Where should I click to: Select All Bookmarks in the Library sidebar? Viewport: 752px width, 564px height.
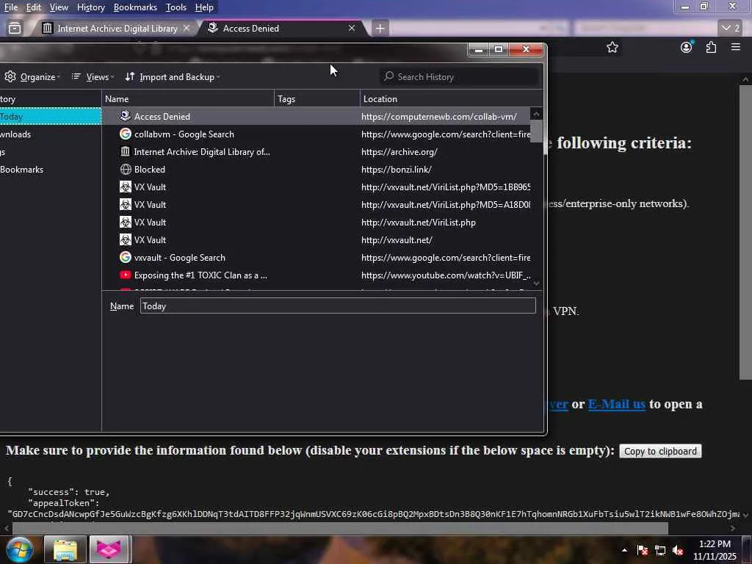coord(51,170)
